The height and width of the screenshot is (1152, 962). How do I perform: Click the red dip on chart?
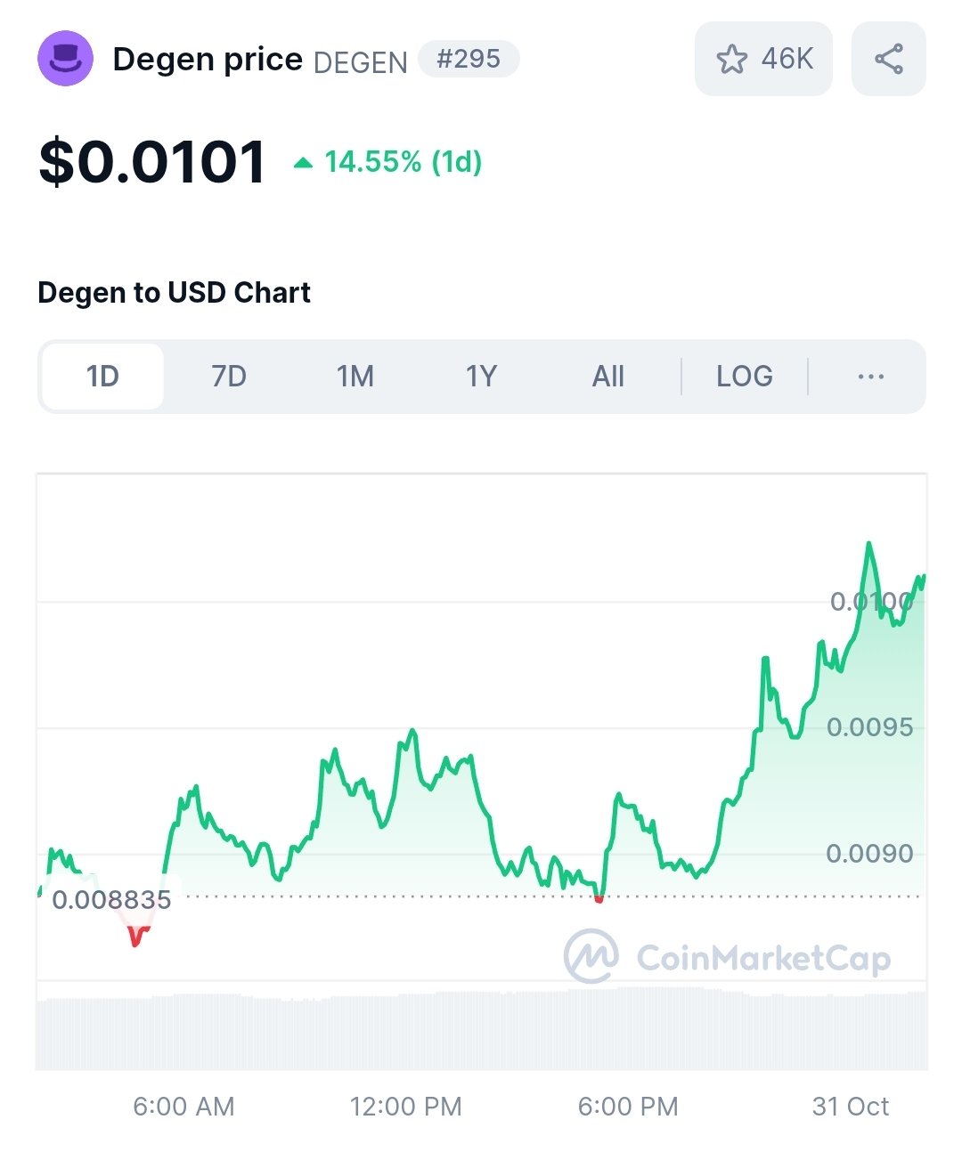click(136, 936)
